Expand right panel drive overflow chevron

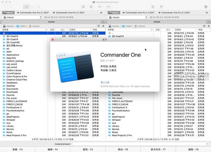207,13
